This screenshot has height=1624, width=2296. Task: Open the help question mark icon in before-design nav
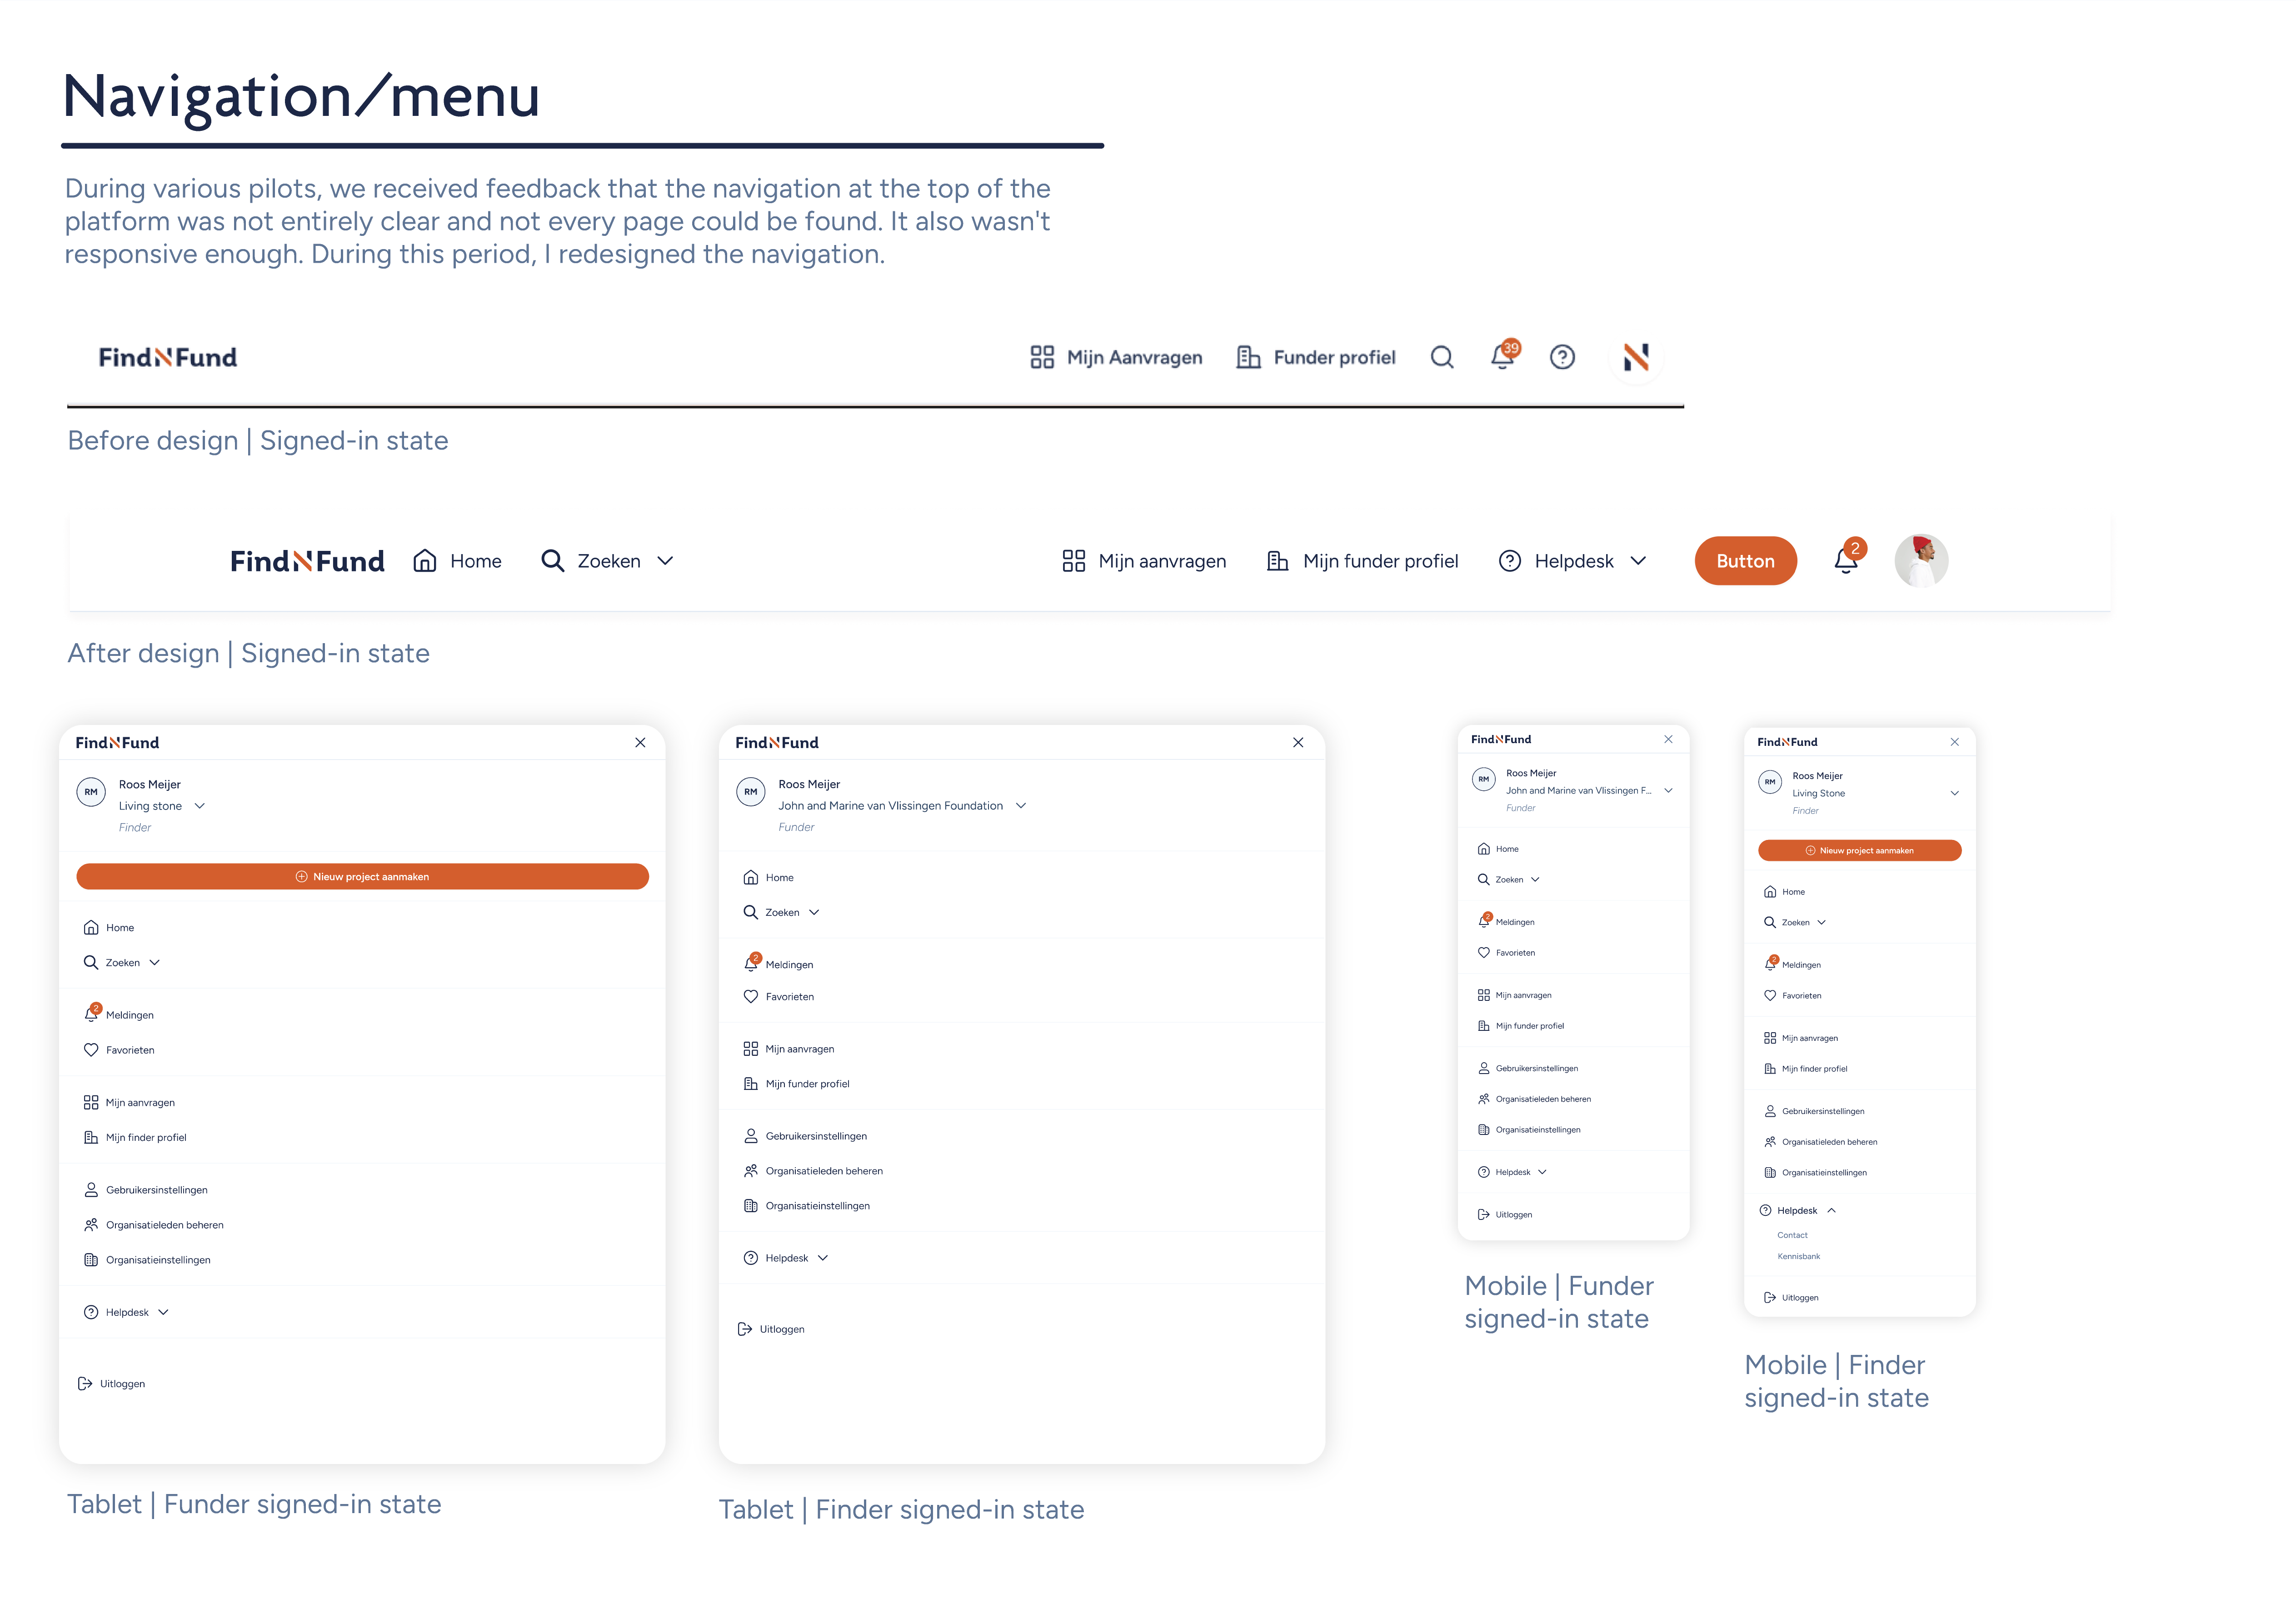pos(1562,357)
